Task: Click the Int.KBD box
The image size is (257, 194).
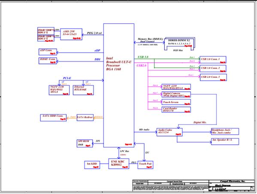Action: 92,165
